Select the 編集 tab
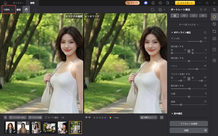 click(32, 3)
